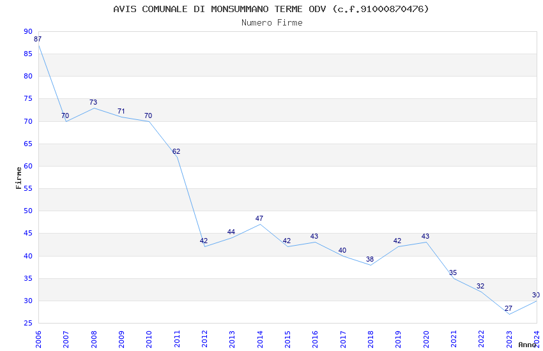The image size is (543, 351).
Task: Select the 27 data label for 2023
Action: pos(509,308)
